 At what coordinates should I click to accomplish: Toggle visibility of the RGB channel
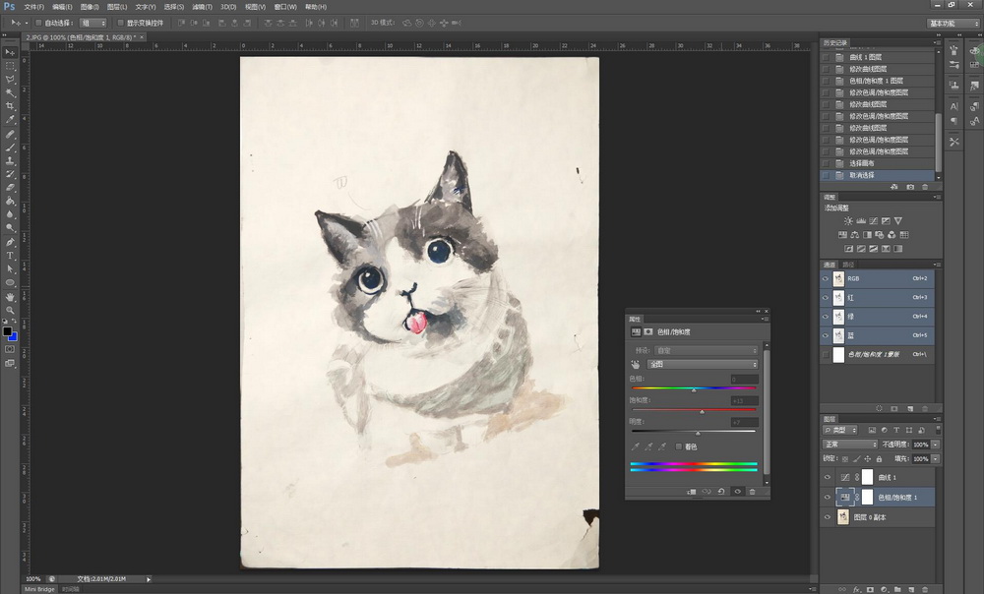[826, 278]
